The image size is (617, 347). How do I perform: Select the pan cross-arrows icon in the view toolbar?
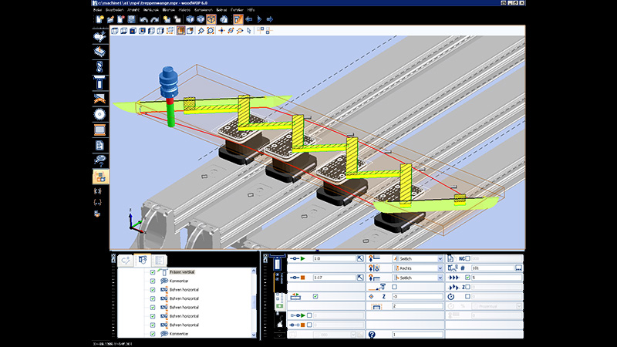(x=222, y=31)
